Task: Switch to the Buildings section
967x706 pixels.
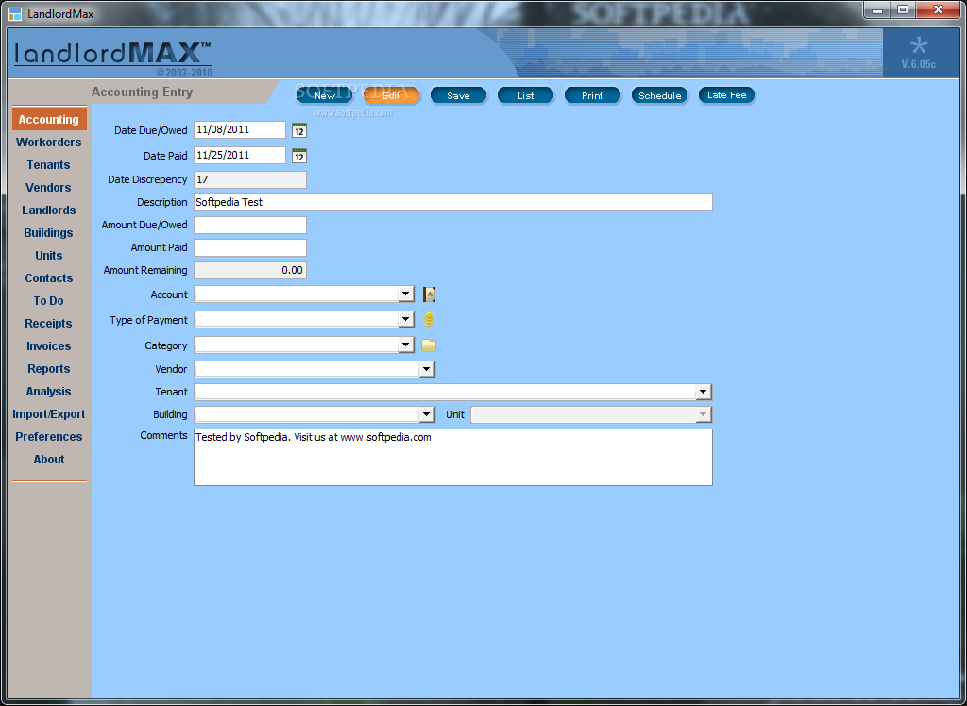Action: [x=49, y=232]
